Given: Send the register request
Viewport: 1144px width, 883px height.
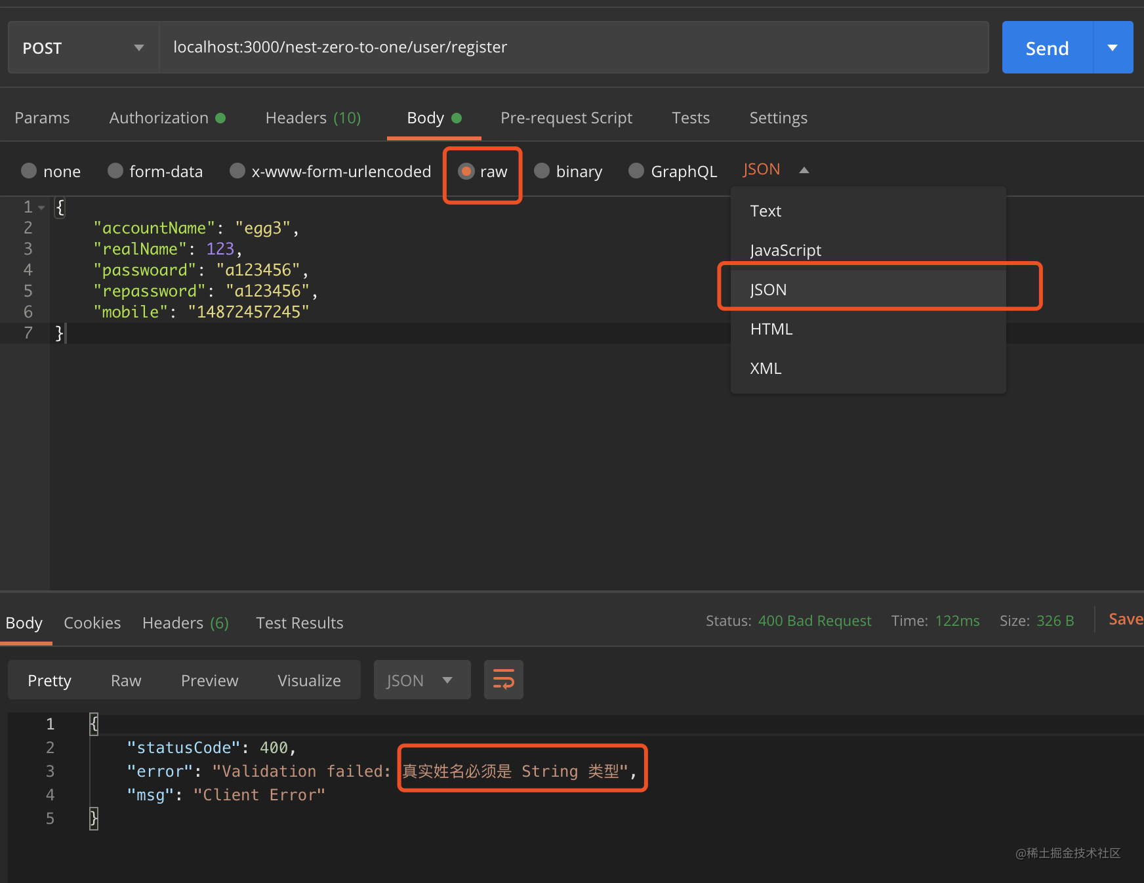Looking at the screenshot, I should click(1047, 47).
